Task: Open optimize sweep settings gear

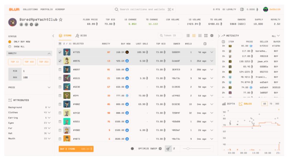Action: pyautogui.click(x=160, y=148)
